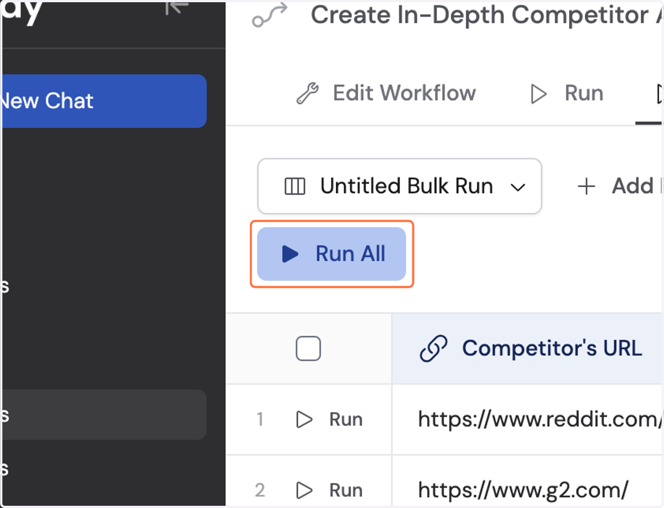Open the Untitled Bulk Run dropdown

(x=400, y=186)
